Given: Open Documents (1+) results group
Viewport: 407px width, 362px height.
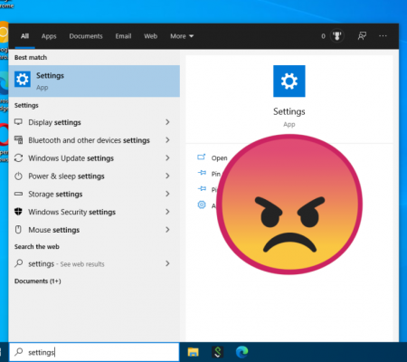Looking at the screenshot, I should 38,281.
